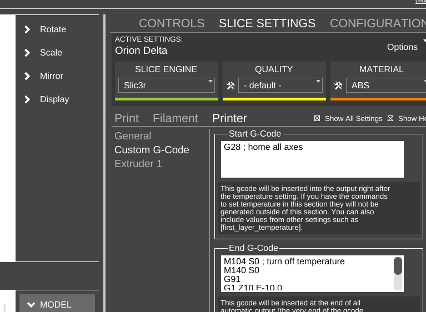Toggle the Show Help checkbox
Viewport: 426px width, 312px height.
(390, 118)
